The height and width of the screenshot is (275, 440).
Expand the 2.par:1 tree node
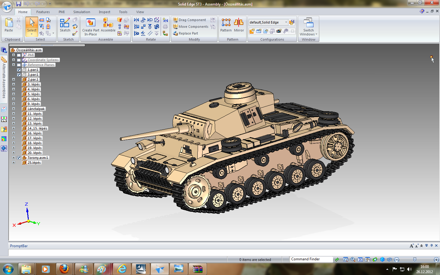[13, 79]
